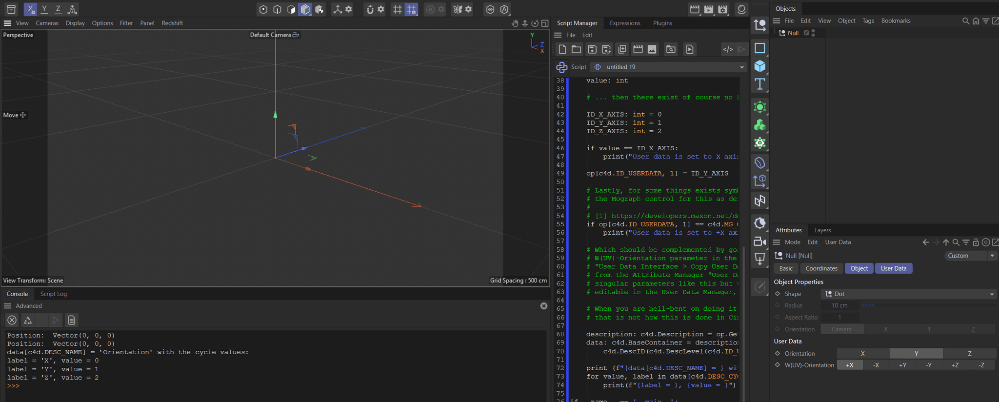Toggle Z axis in top toolbar
The width and height of the screenshot is (999, 402).
(58, 9)
